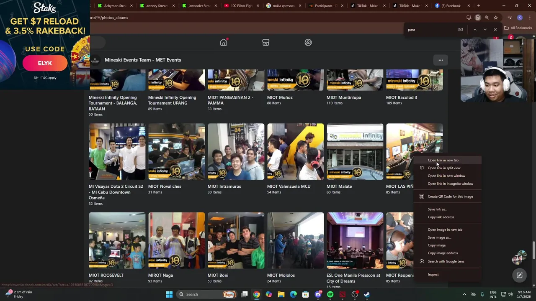Click the new message compose icon

(x=519, y=275)
